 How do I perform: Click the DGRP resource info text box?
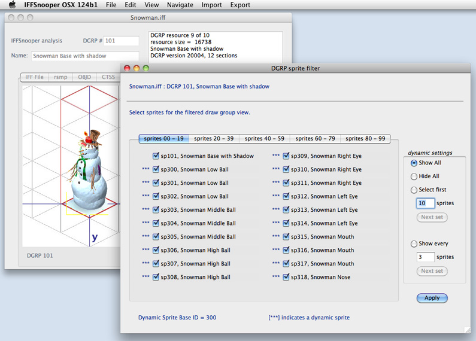(215, 47)
